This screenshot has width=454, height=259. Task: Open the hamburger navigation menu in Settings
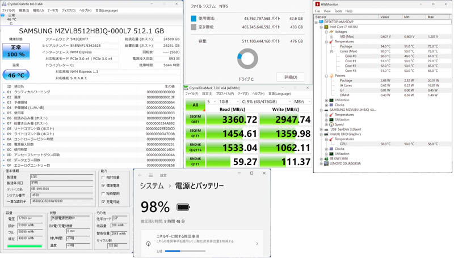pos(151,175)
